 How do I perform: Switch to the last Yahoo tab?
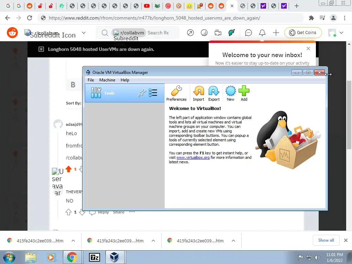[284, 6]
